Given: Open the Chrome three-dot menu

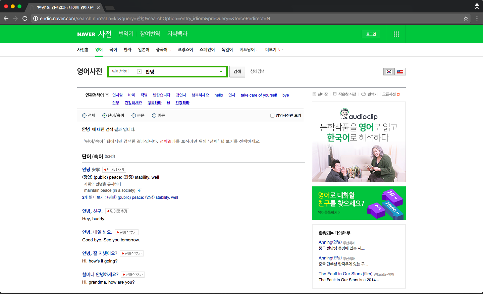Looking at the screenshot, I should (477, 18).
